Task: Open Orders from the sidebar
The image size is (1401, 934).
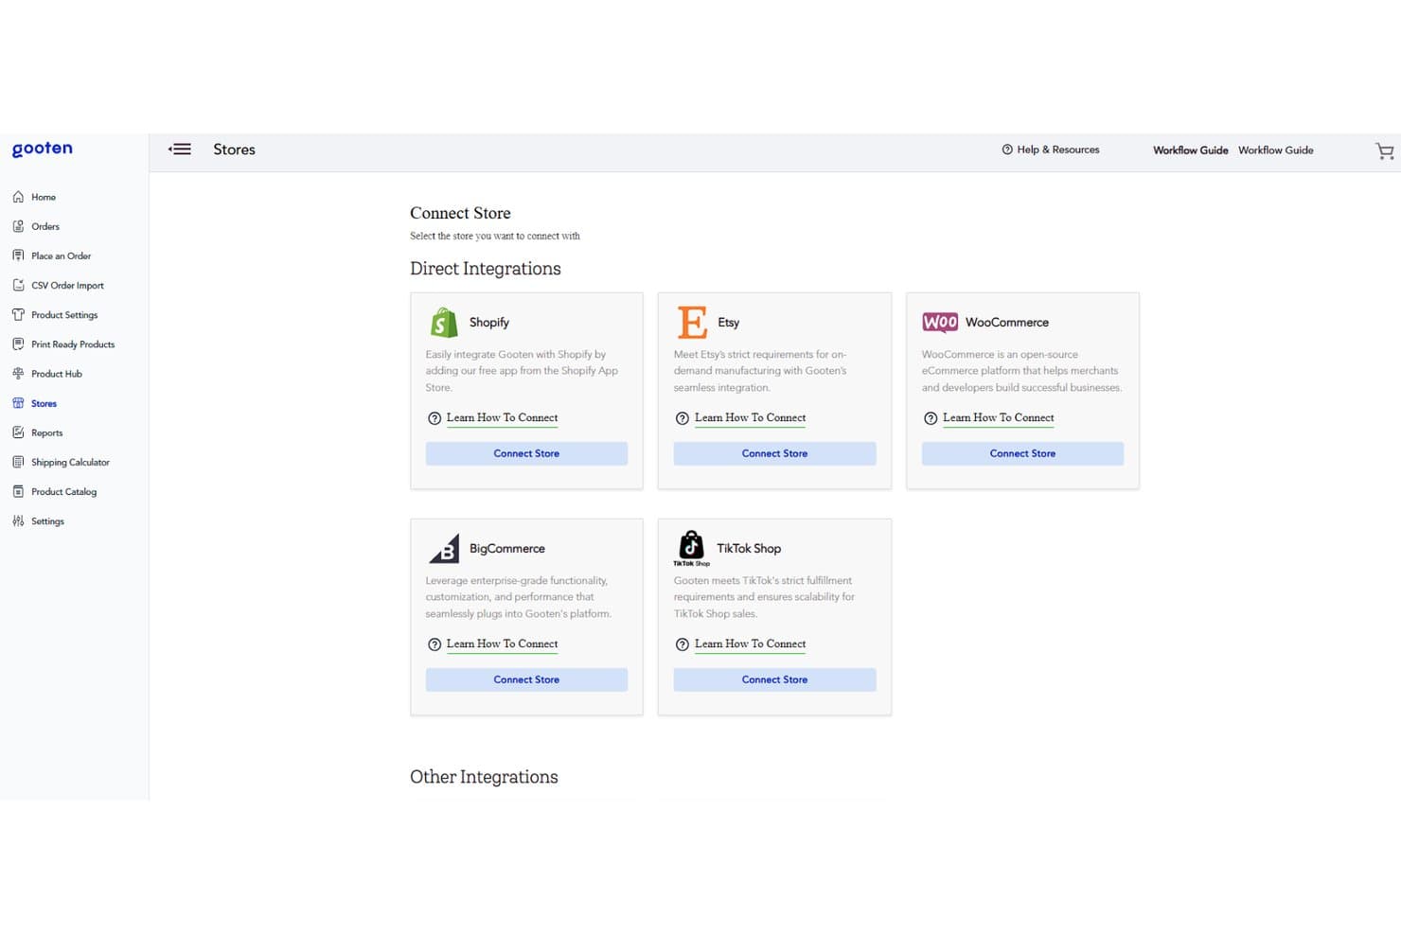Action: coord(45,226)
